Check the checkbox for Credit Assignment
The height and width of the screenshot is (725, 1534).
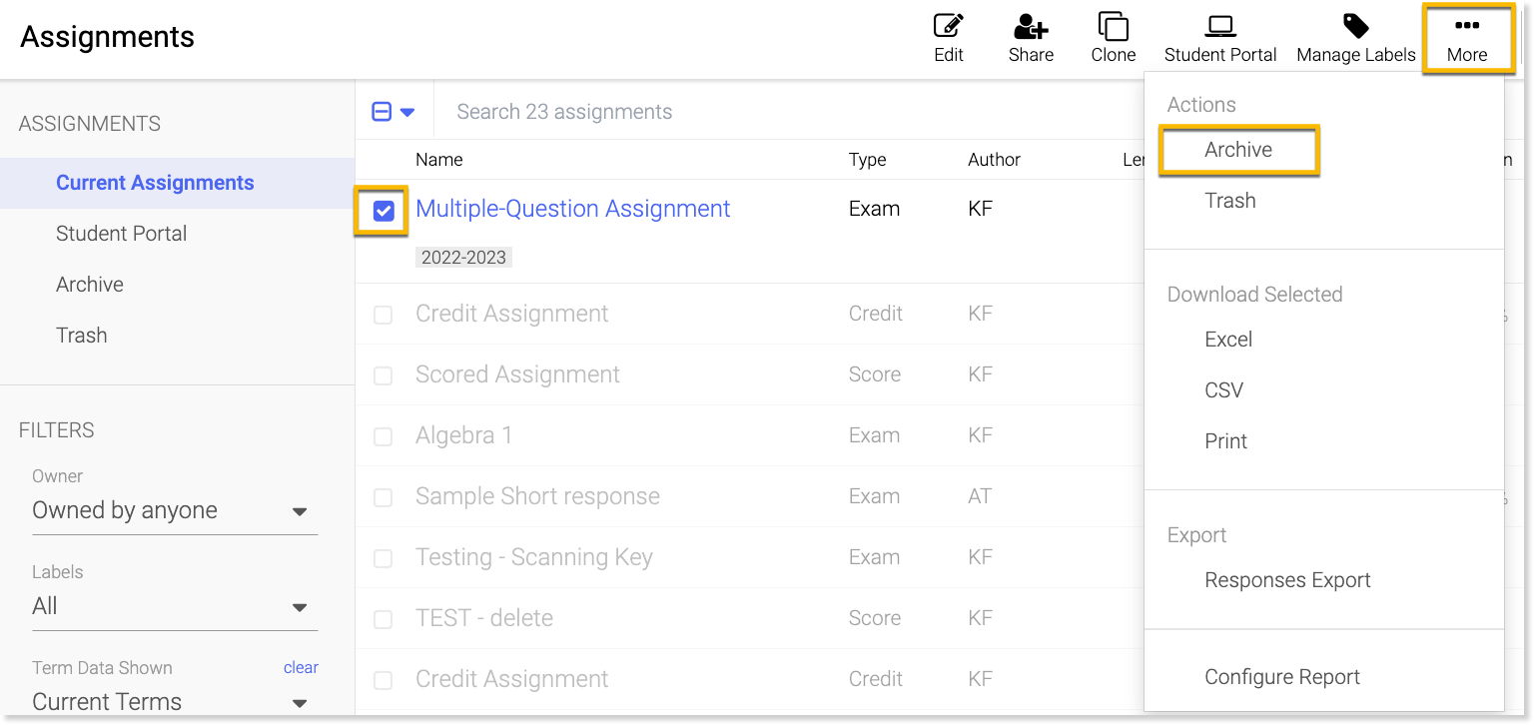click(383, 314)
